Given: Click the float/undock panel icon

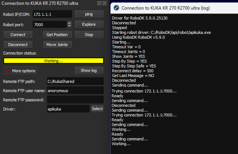Looking at the screenshot, I should [x=99, y=3].
